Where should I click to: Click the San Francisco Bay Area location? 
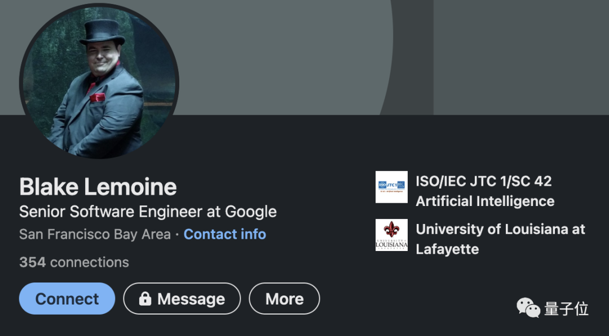pos(95,234)
